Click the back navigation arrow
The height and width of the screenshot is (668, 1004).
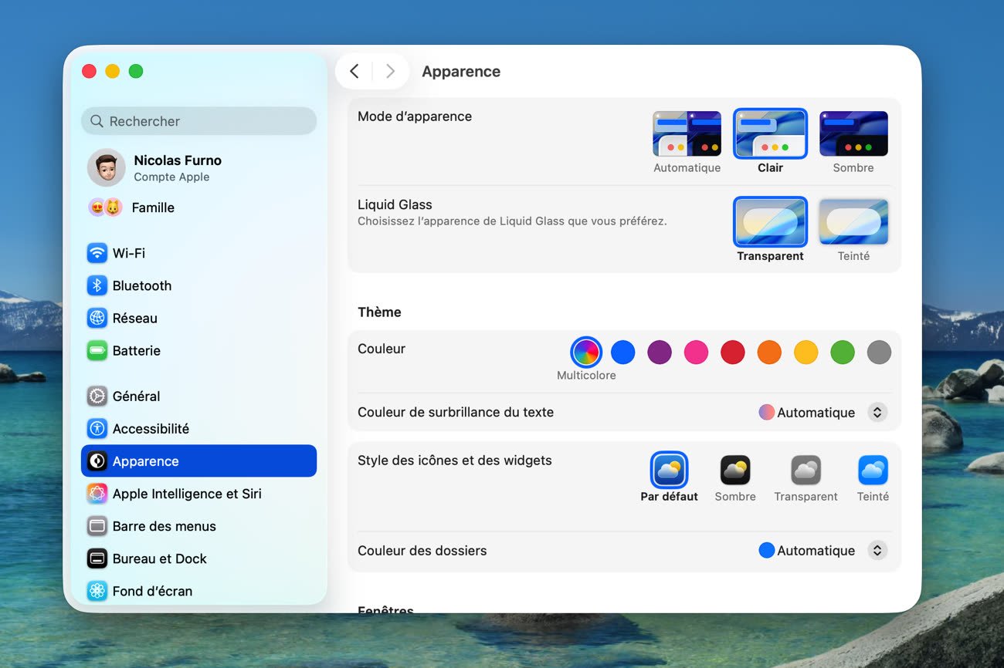pos(354,72)
